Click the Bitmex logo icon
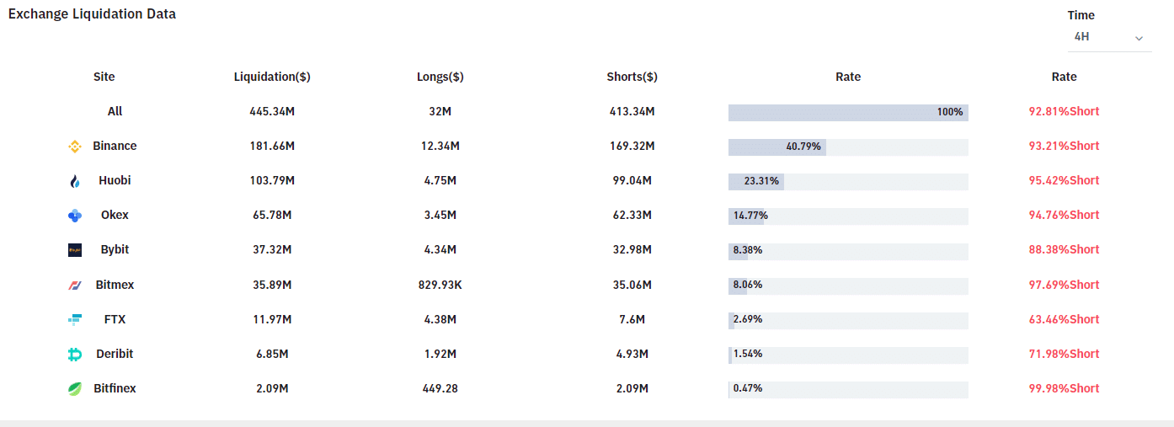The image size is (1174, 427). click(x=75, y=286)
